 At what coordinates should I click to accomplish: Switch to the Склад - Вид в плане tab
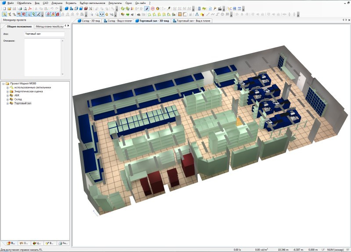[118, 21]
